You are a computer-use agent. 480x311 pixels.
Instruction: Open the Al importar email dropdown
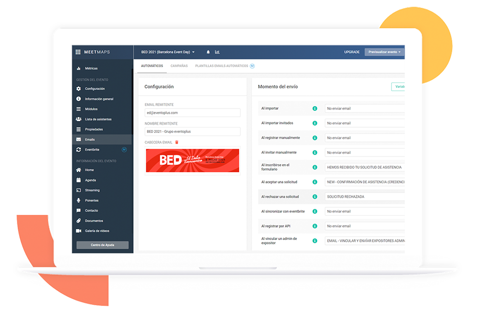365,108
